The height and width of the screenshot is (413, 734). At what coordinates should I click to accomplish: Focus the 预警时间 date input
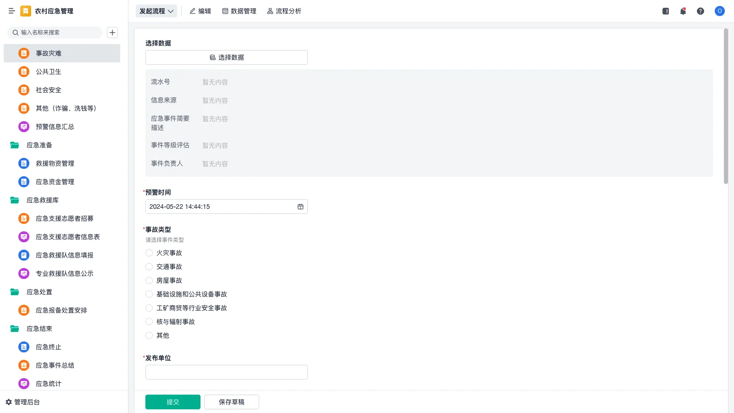227,206
